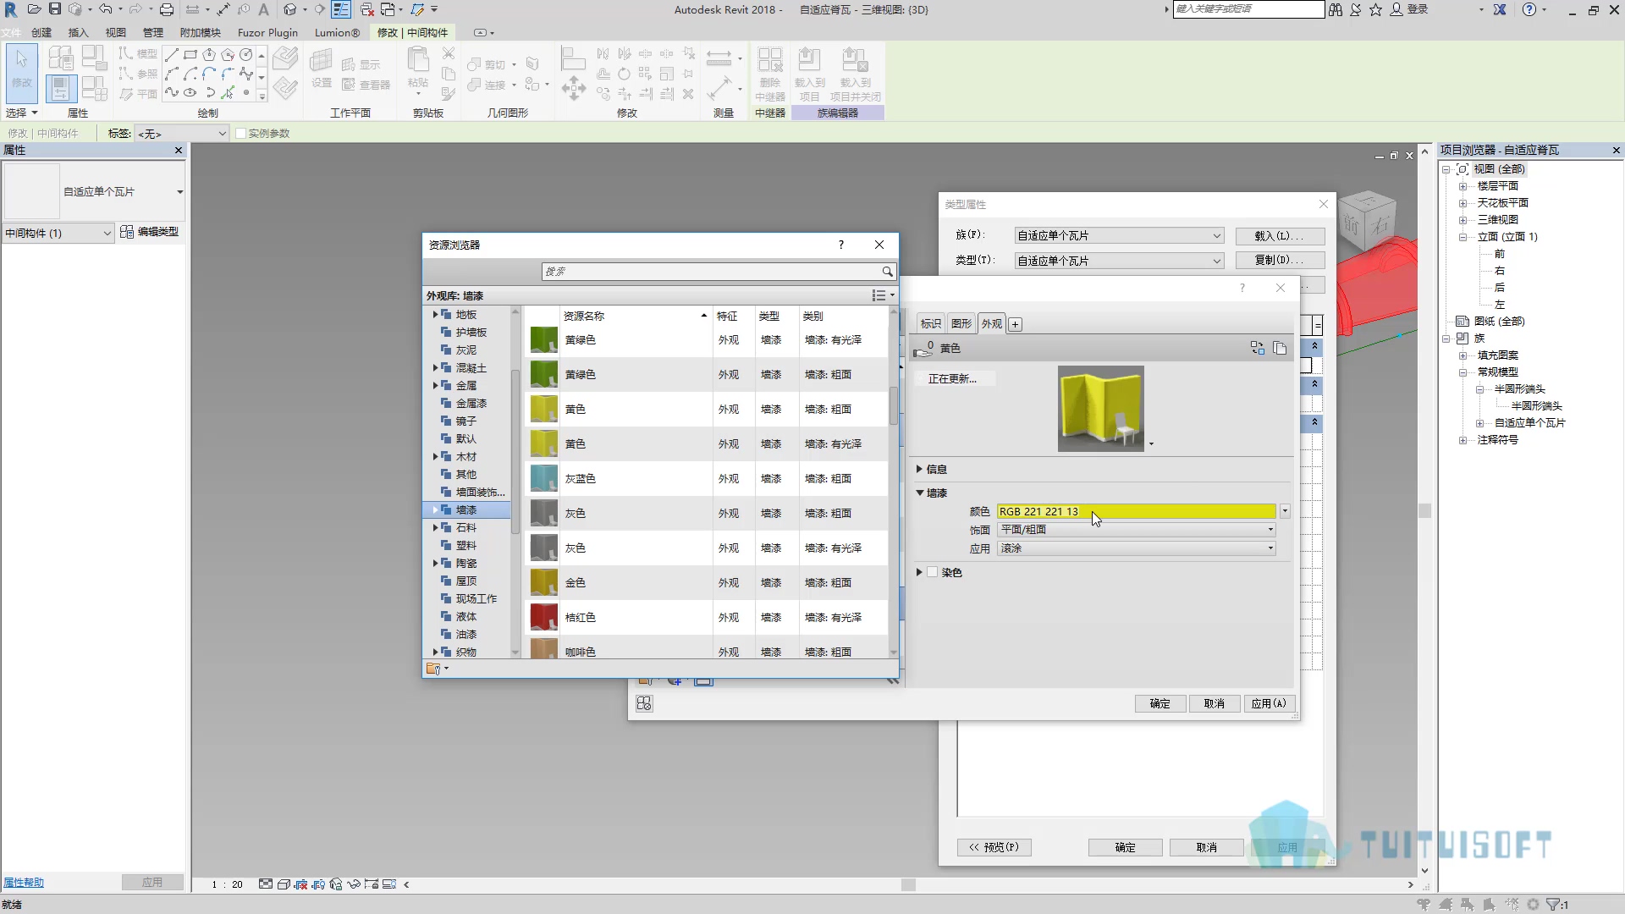Screen dimensions: 1625x914
Task: Open the Finish dropdown showing 平面/粗面
Action: [x=1137, y=530]
